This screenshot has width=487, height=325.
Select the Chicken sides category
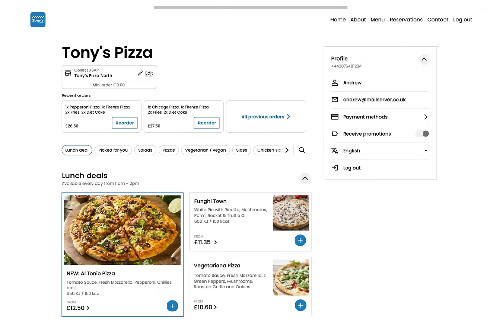268,150
